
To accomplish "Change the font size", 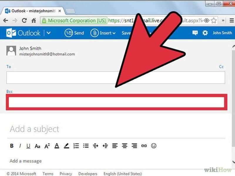I will tap(47, 146).
